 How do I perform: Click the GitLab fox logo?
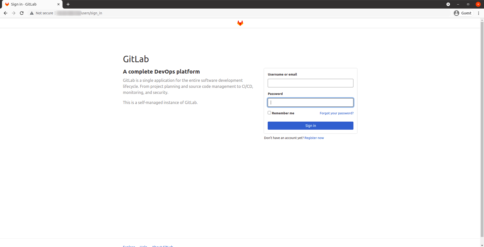240,23
